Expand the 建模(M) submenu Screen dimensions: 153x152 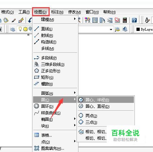55,20
